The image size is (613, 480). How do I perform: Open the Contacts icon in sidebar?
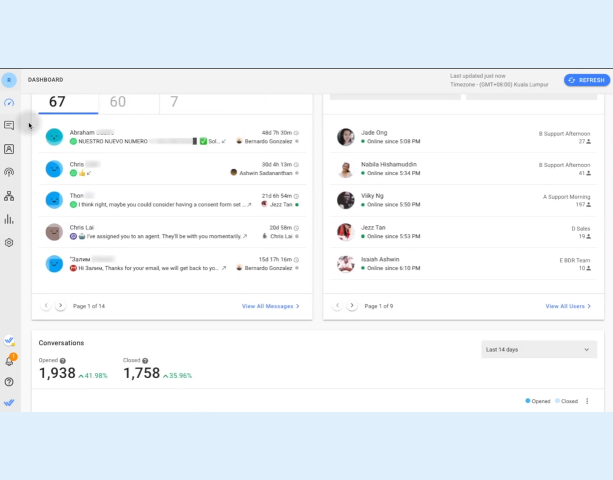[x=9, y=149]
